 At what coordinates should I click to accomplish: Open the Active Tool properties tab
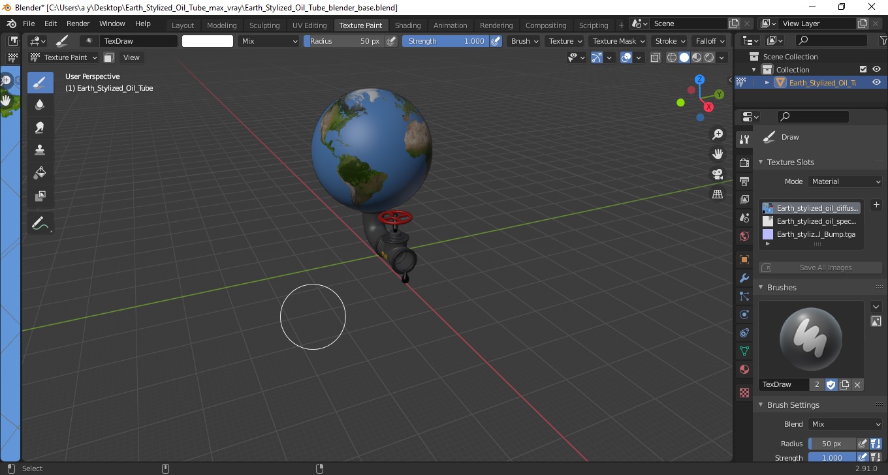(x=744, y=139)
